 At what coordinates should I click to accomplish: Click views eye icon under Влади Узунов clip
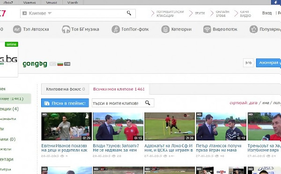coord(114,156)
